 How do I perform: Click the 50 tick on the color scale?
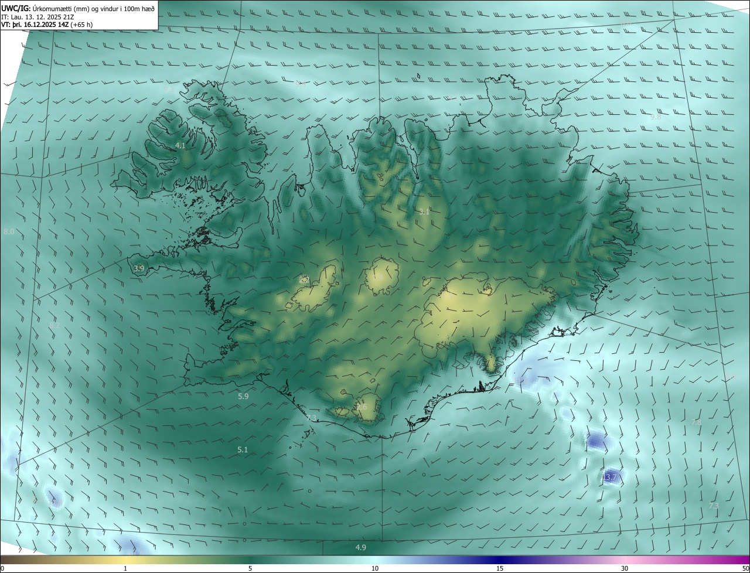[x=746, y=568]
